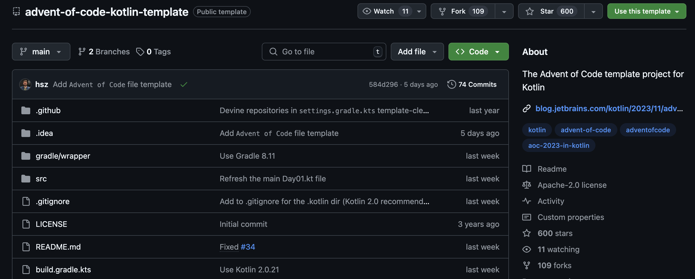Viewport: 695px width, 279px height.
Task: Expand the Add file dropdown
Action: point(417,52)
